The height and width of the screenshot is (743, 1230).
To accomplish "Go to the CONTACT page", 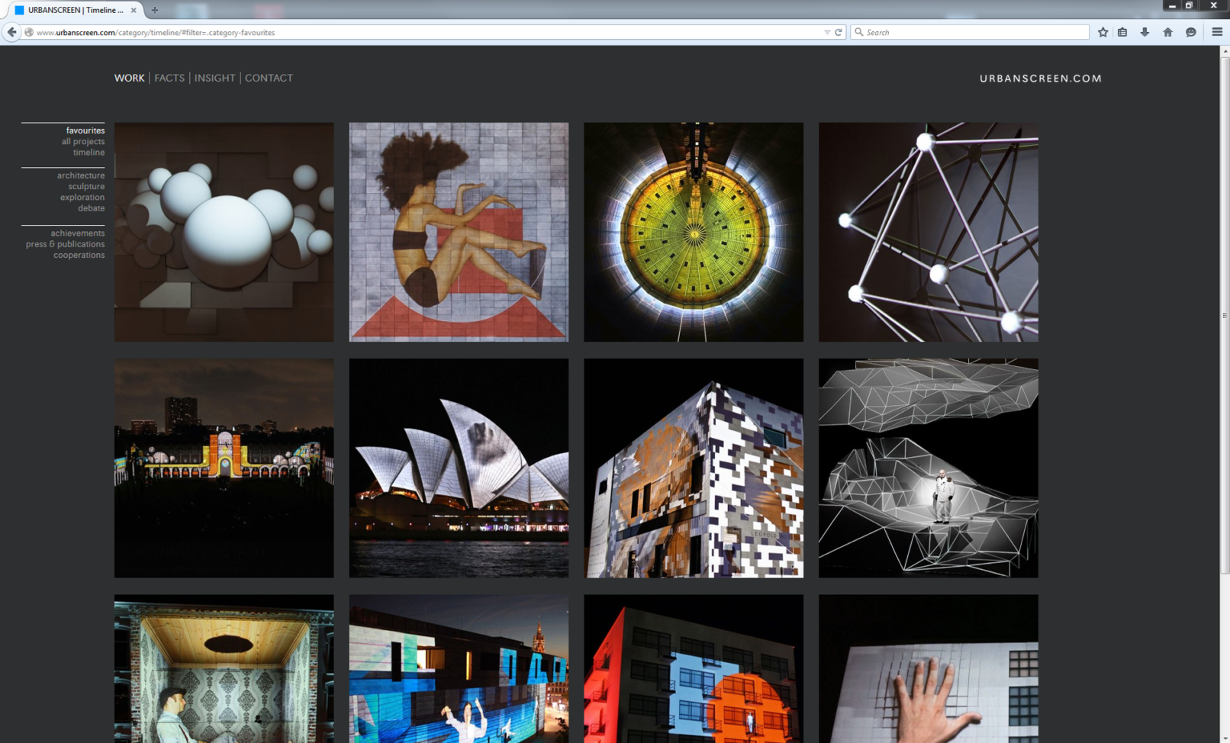I will click(x=269, y=78).
